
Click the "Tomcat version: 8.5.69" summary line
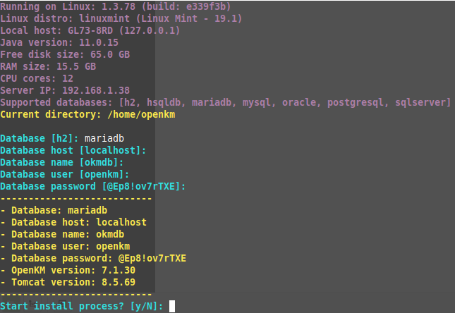[x=76, y=282]
